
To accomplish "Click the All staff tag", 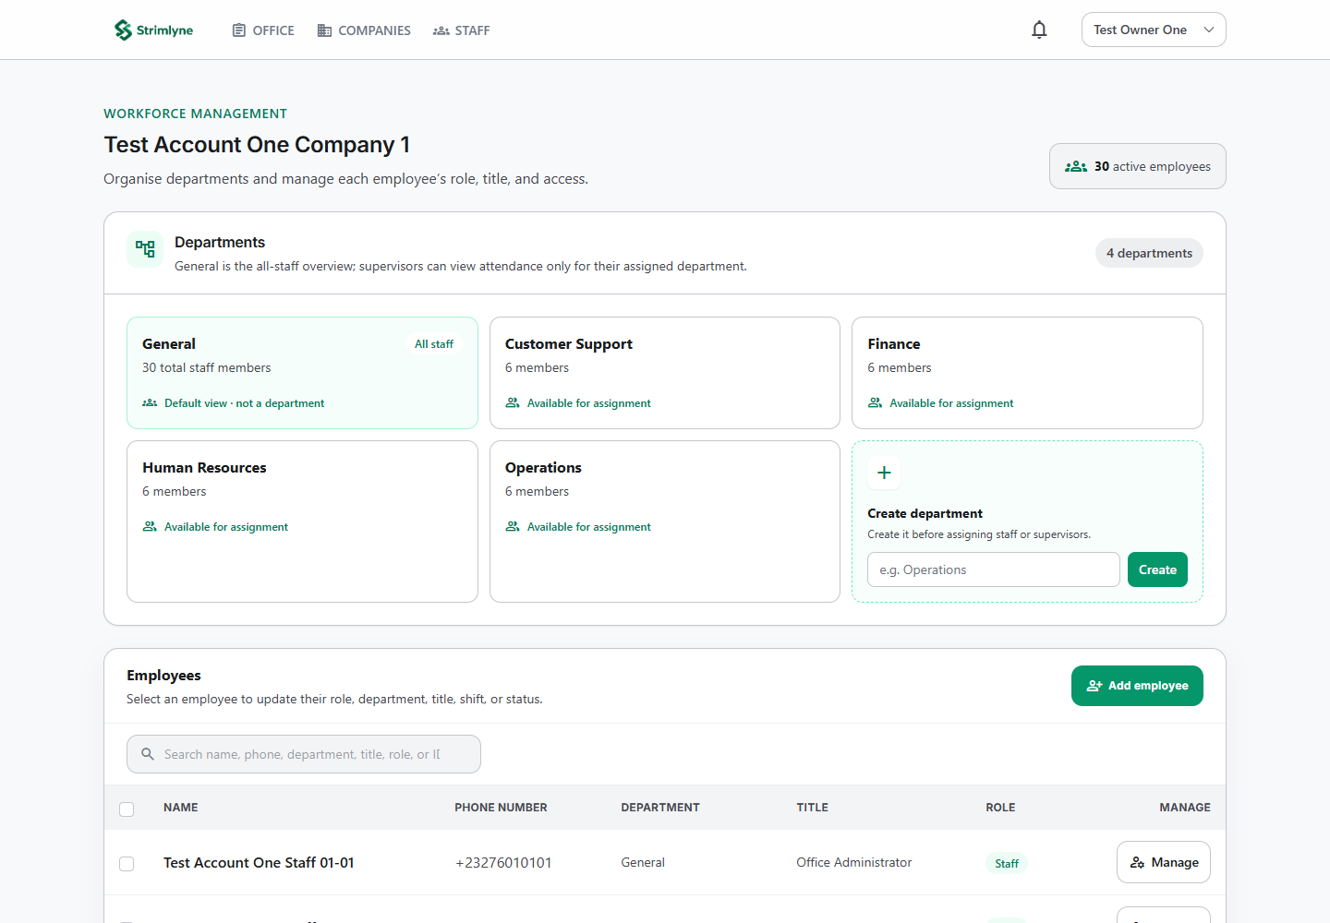I will pos(434,343).
